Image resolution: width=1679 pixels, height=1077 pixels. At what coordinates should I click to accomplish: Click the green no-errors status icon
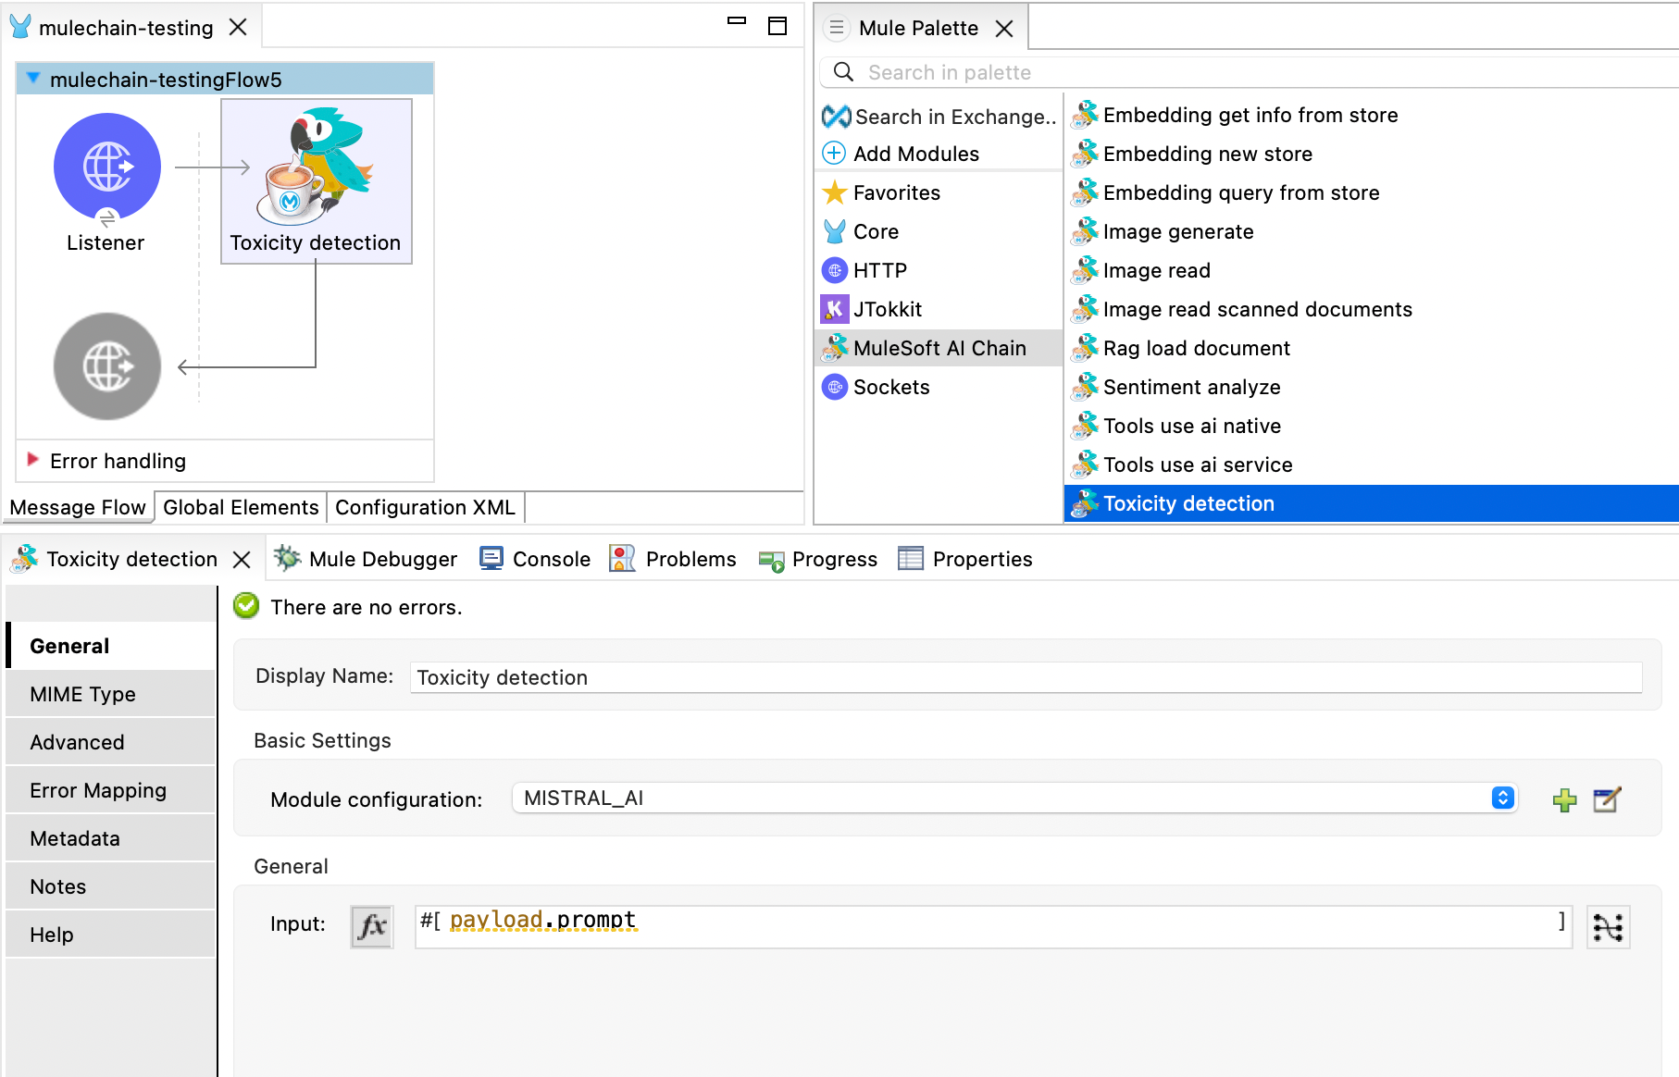246,606
